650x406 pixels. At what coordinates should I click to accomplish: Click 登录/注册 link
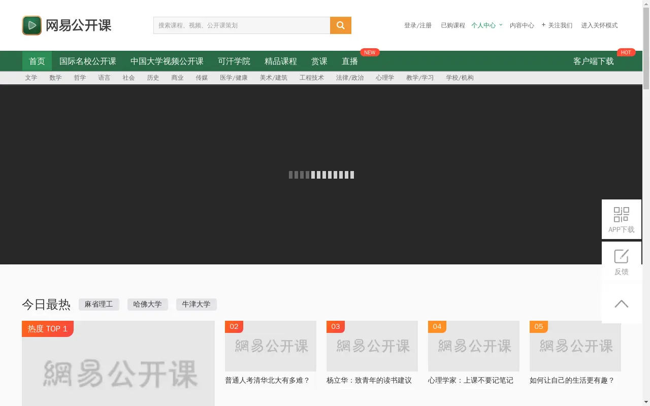pos(418,25)
